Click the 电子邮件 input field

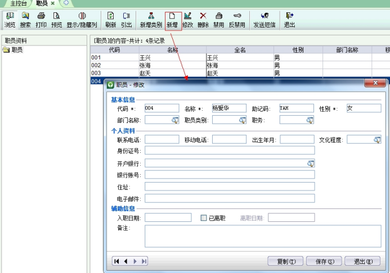click(230, 198)
